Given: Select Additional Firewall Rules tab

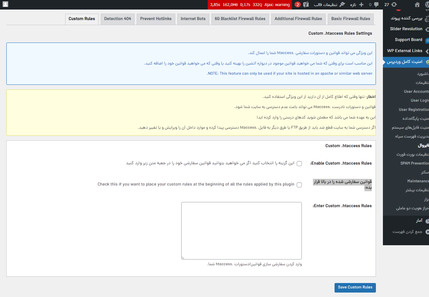Looking at the screenshot, I should [298, 19].
